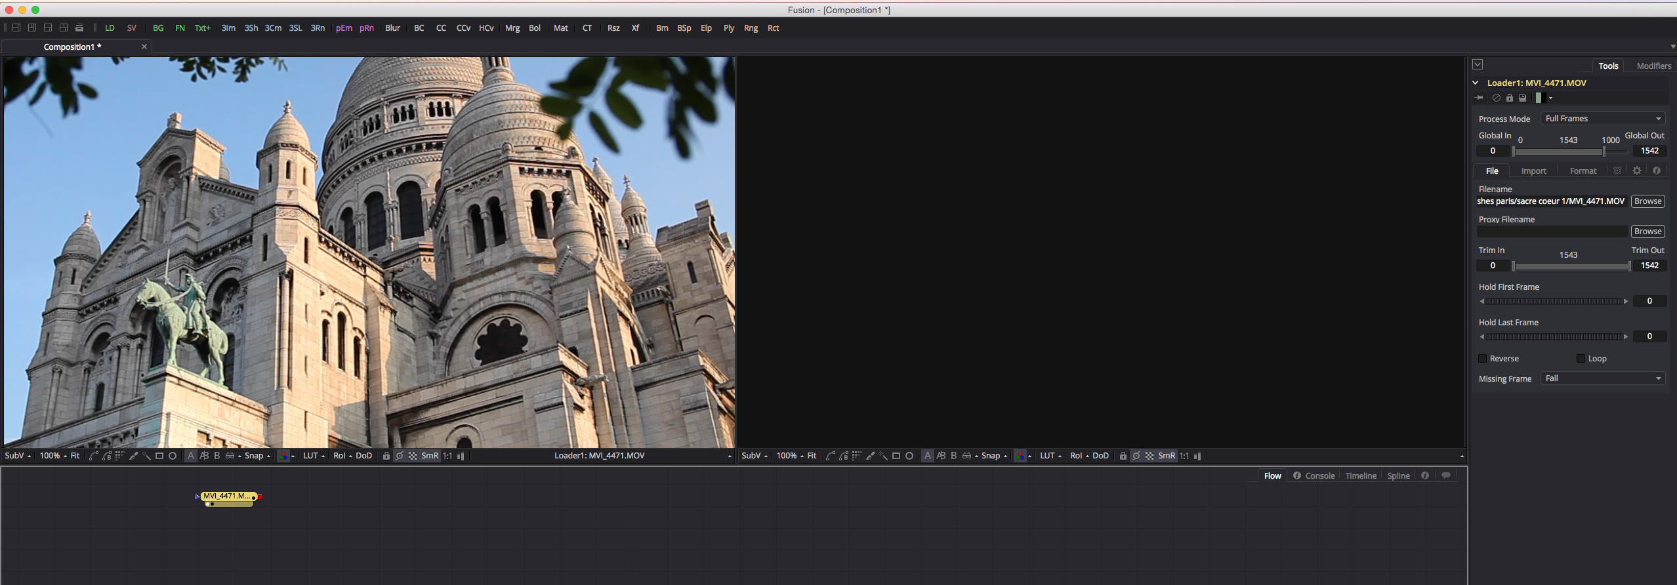Collapse the Loader1: MVI_4471.MOV controls
Image resolution: width=1677 pixels, height=585 pixels.
click(x=1476, y=83)
